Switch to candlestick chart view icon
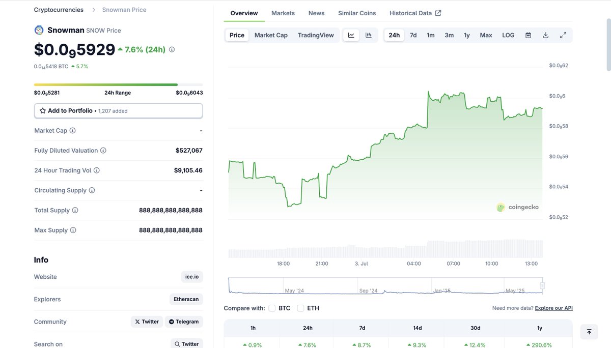 (369, 35)
